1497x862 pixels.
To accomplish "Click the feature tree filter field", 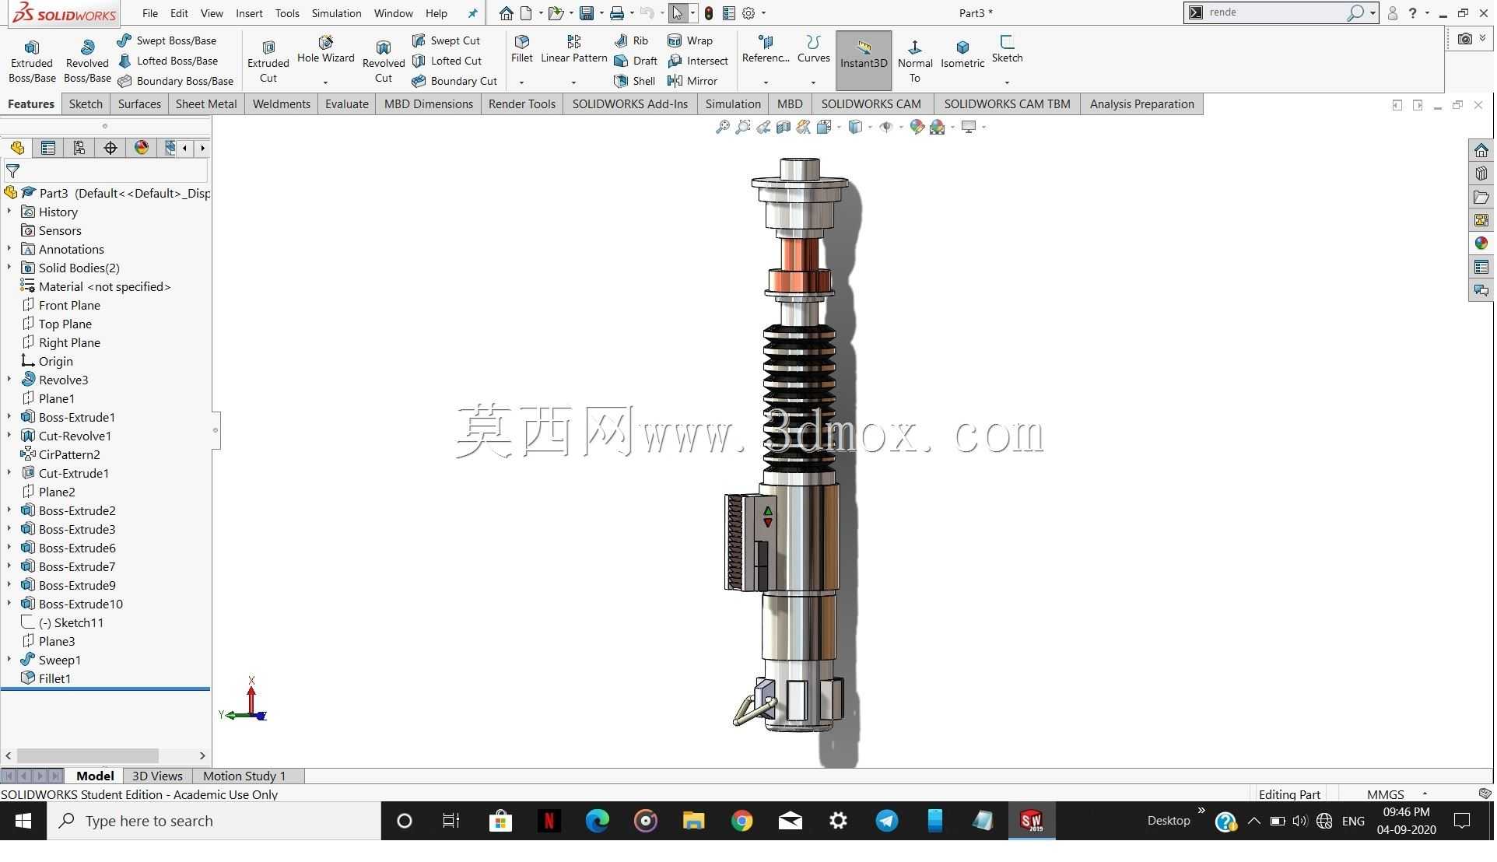I will (106, 171).
